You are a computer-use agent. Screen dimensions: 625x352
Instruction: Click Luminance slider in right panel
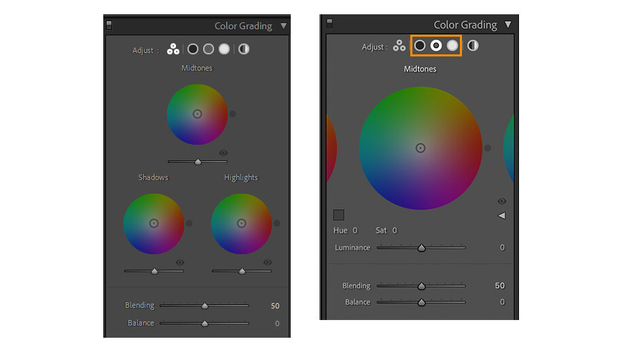click(x=421, y=248)
